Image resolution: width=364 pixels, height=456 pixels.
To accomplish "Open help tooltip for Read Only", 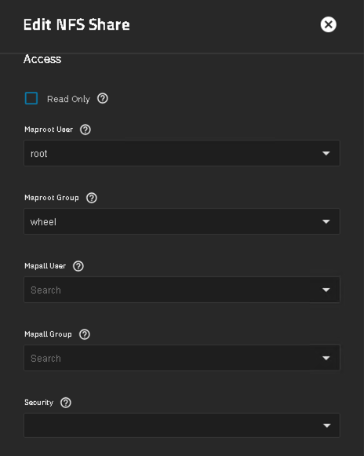I will coord(102,99).
